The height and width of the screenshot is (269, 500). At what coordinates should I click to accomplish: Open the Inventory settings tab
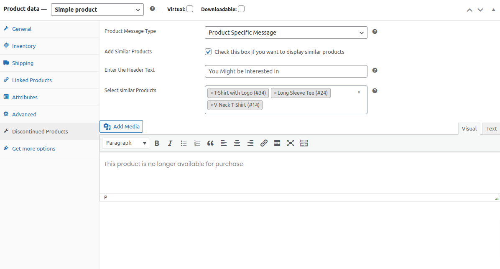click(x=24, y=46)
